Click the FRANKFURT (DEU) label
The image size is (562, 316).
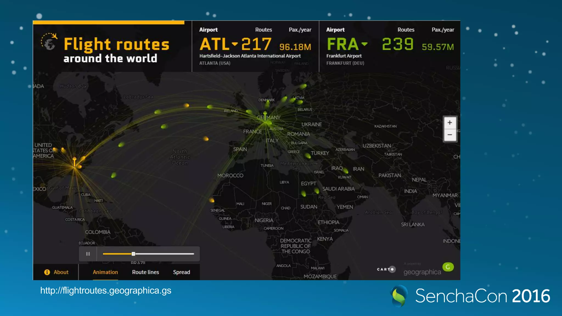coord(345,63)
